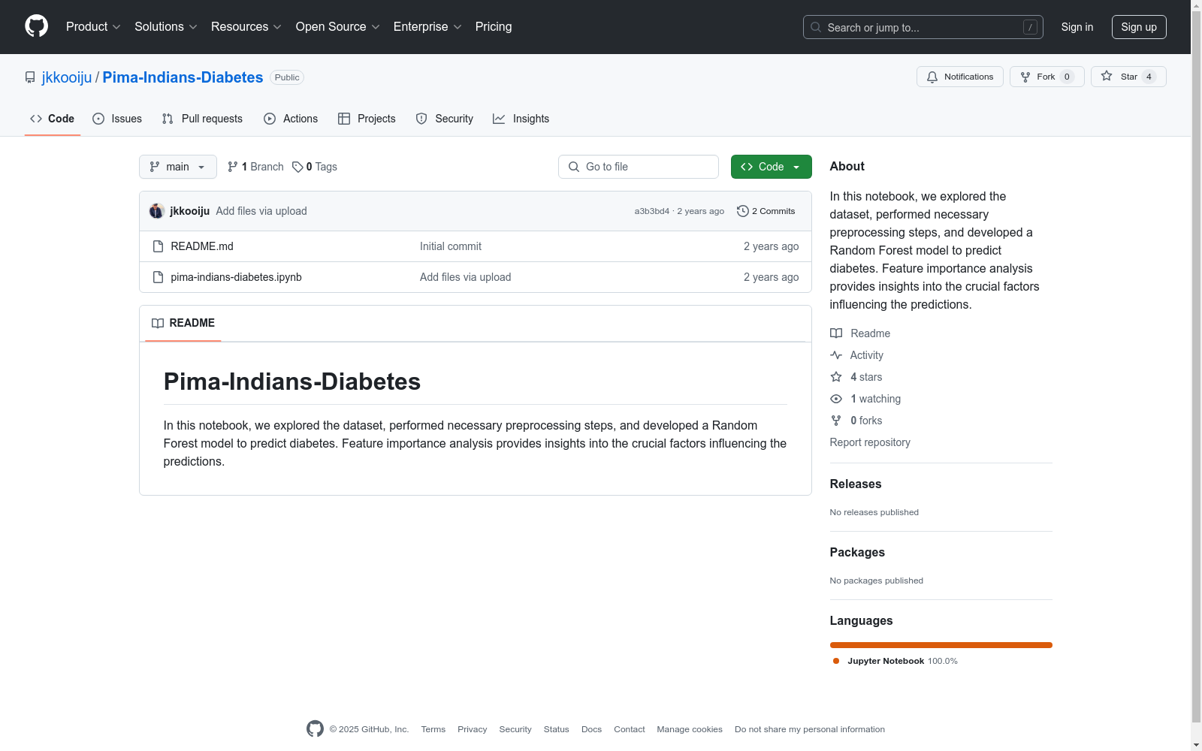Click the Sign up button

(1139, 27)
